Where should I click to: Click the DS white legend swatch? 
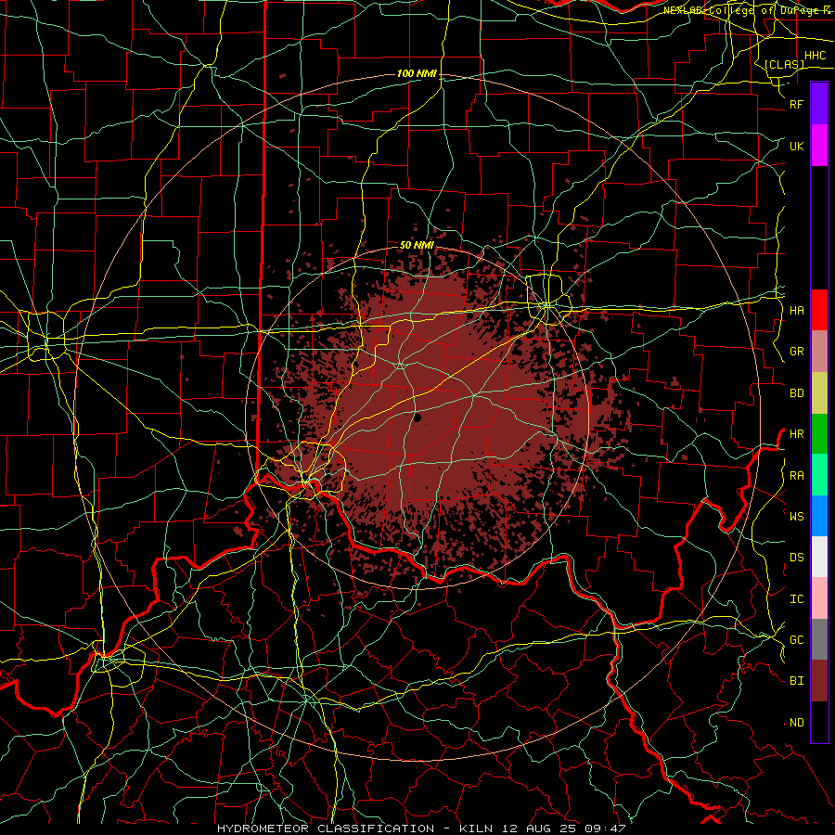pos(819,557)
